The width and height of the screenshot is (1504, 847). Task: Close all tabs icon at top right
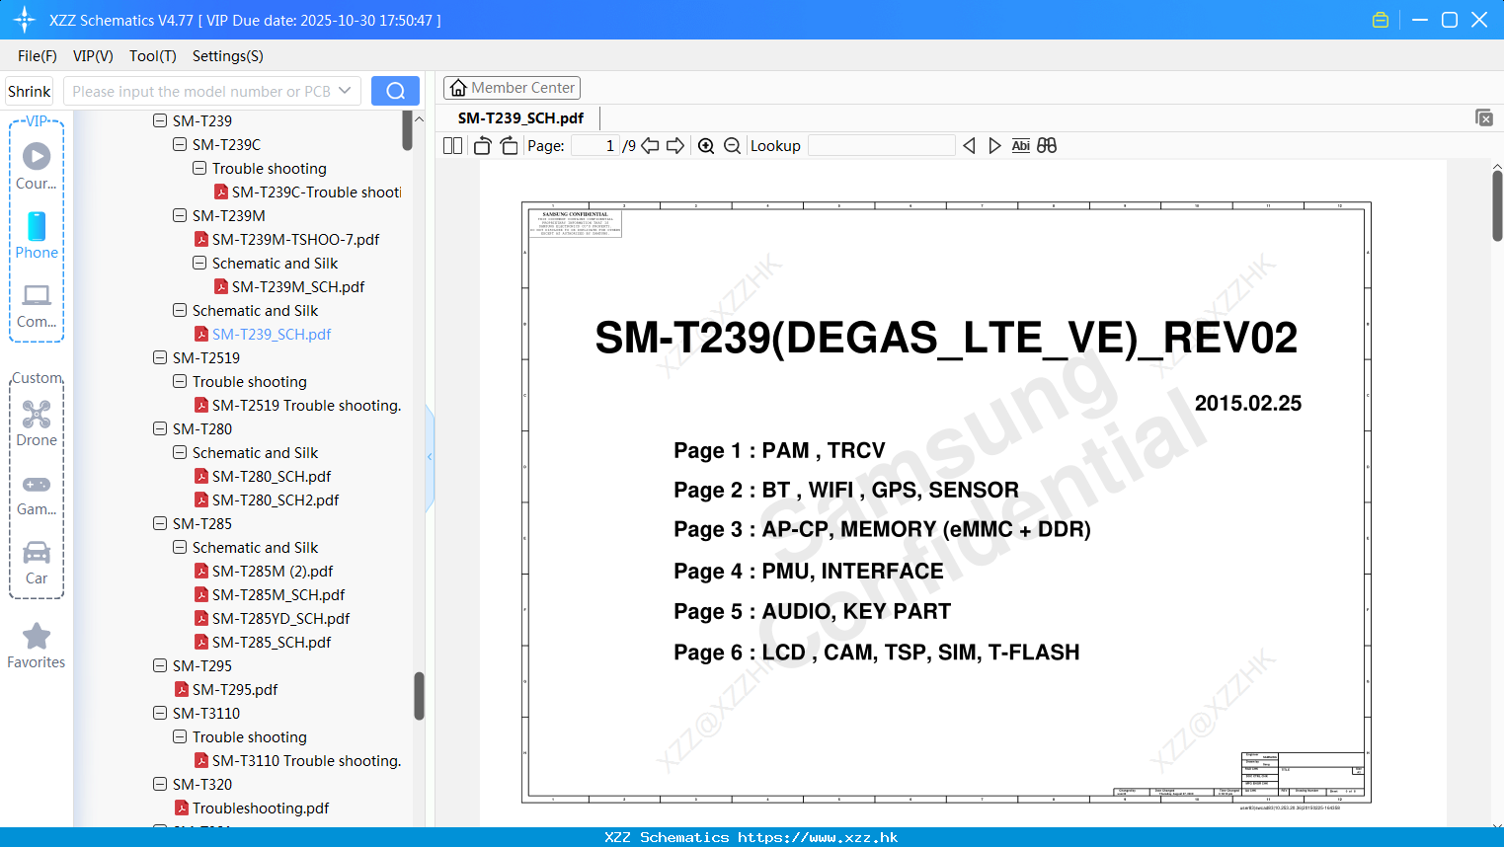click(x=1483, y=117)
